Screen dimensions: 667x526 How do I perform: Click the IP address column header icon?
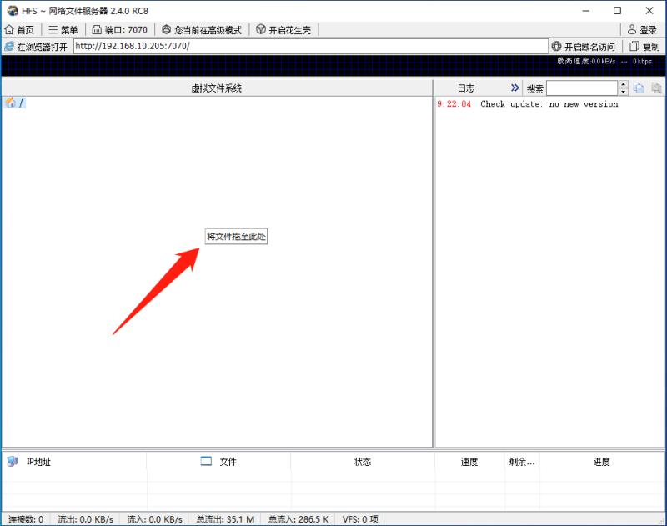10,462
